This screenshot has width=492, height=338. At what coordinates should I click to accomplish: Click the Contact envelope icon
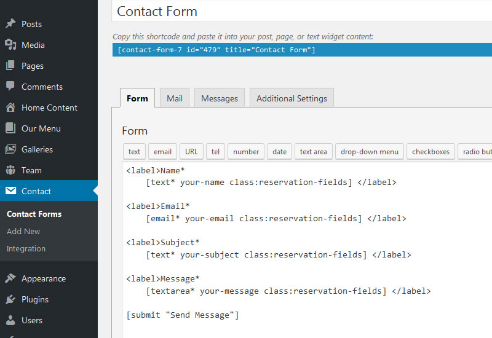coord(10,191)
